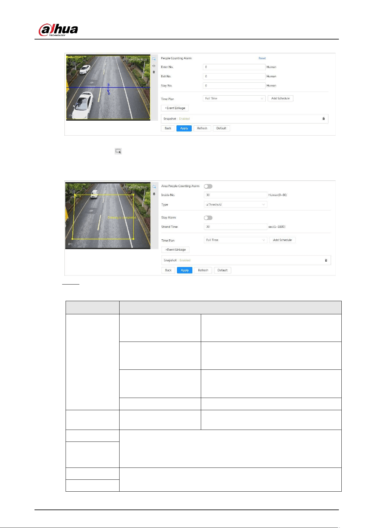374x528 pixels.
Task: Click the trash icon beside the Area People Counting video
Action: pos(154,194)
